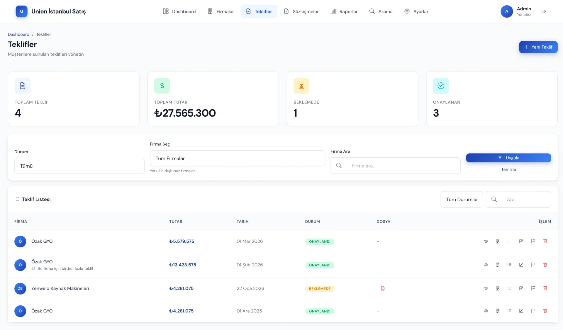This screenshot has height=330, width=563.
Task: Open the Durum dropdown showing Tümü
Action: coord(79,166)
